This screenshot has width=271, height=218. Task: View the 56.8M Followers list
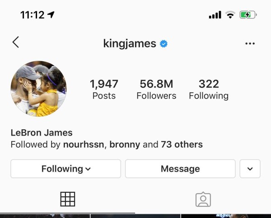click(156, 89)
